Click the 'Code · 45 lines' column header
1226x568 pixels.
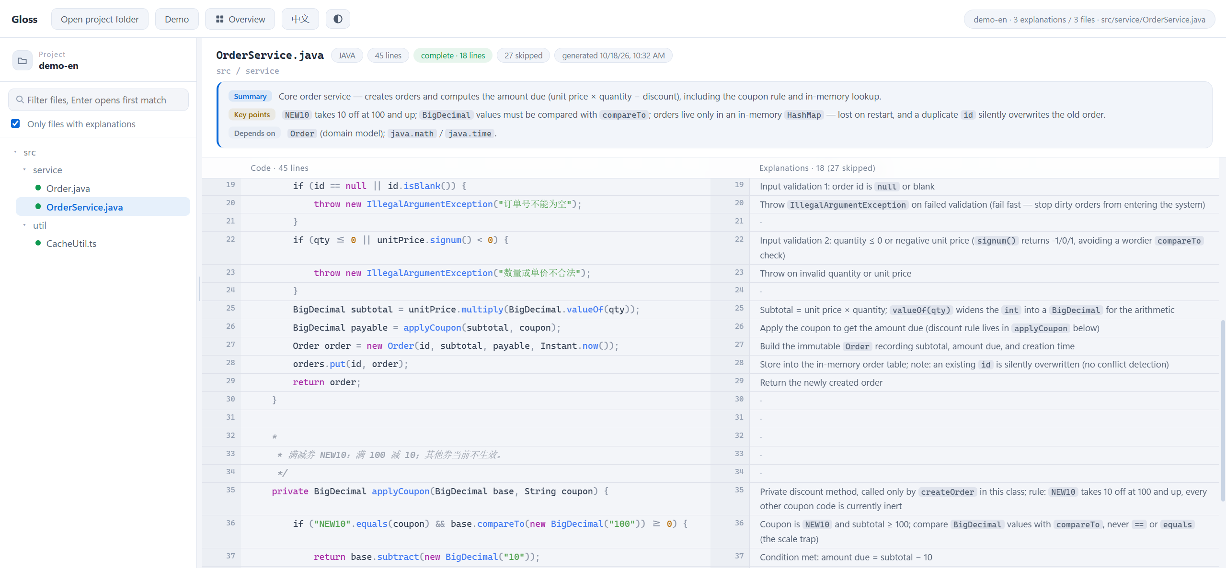[279, 168]
